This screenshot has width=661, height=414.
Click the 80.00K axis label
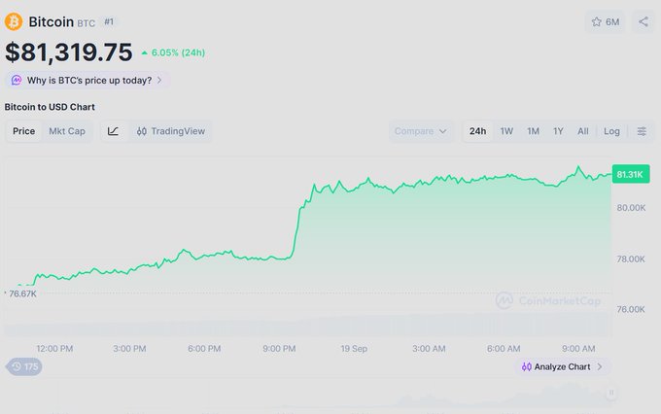coord(631,207)
